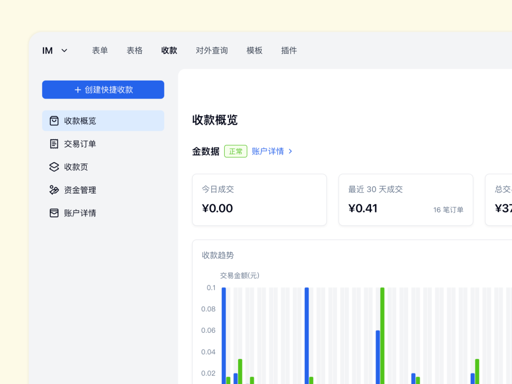The image size is (512, 384).
Task: Click the 0.06 axis value
Action: pos(208,330)
